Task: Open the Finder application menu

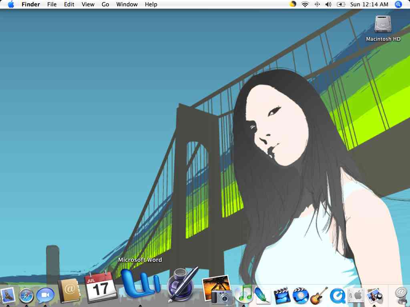Action: [30, 4]
